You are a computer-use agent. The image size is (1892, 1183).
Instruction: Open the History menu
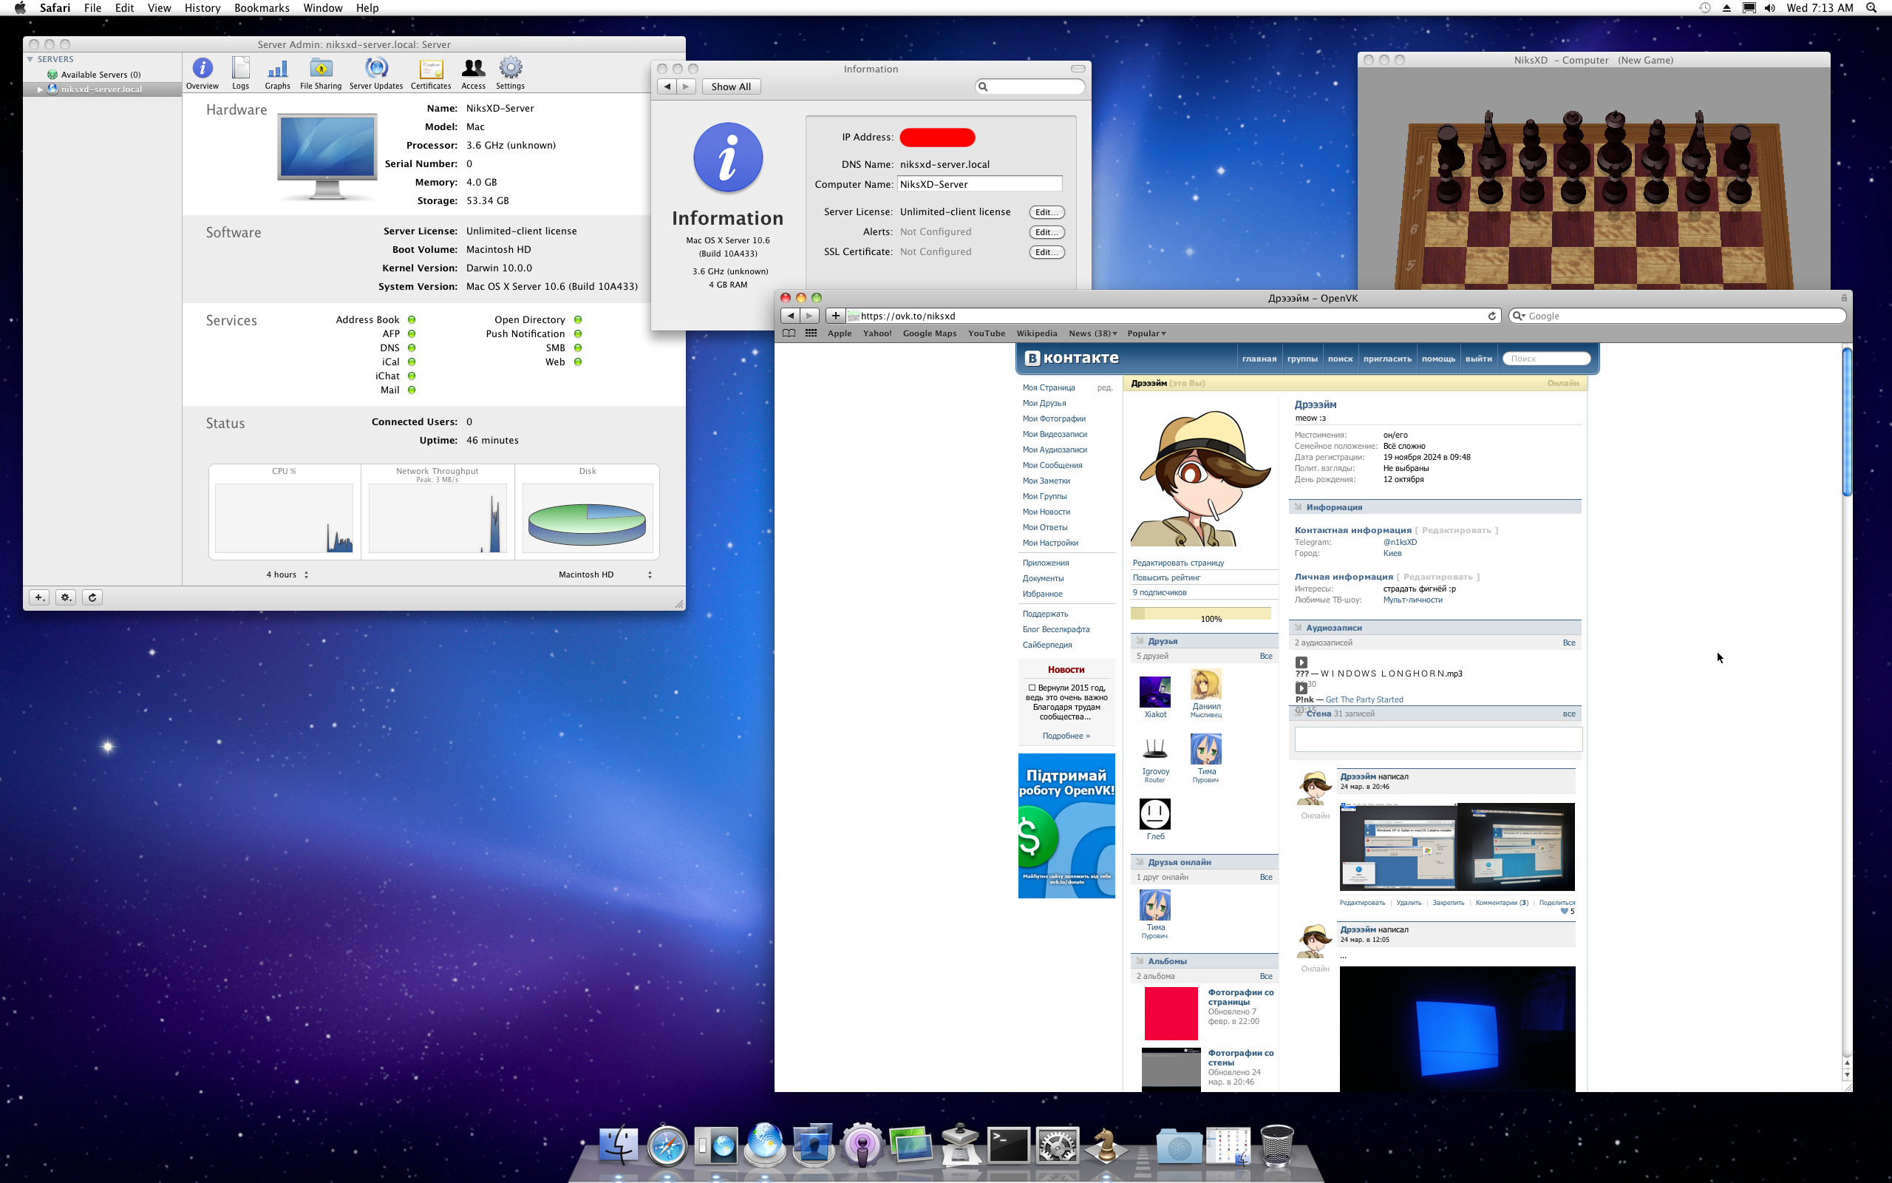202,8
